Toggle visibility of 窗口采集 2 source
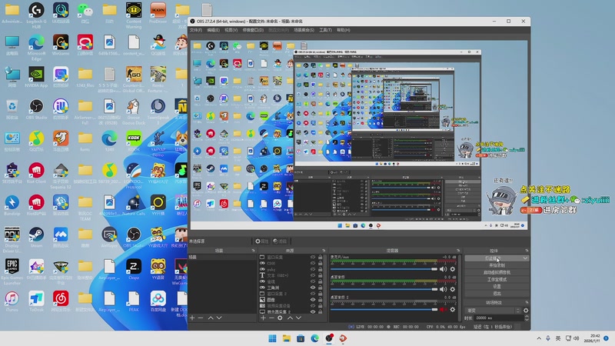The width and height of the screenshot is (615, 346). 313,294
